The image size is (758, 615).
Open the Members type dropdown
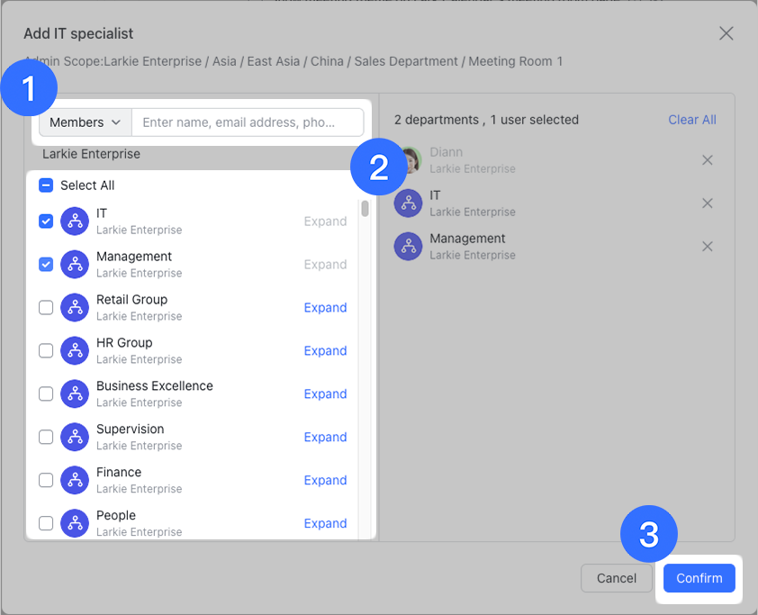pos(86,122)
